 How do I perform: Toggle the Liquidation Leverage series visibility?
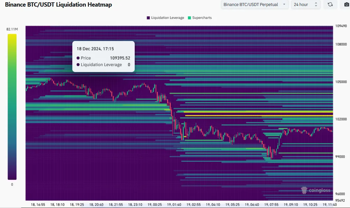(x=165, y=18)
